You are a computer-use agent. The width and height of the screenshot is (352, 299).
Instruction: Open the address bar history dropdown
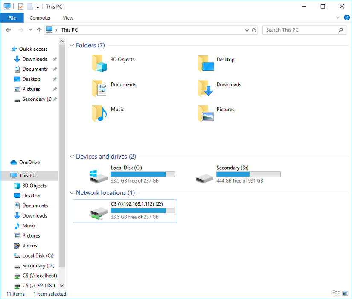(x=247, y=30)
